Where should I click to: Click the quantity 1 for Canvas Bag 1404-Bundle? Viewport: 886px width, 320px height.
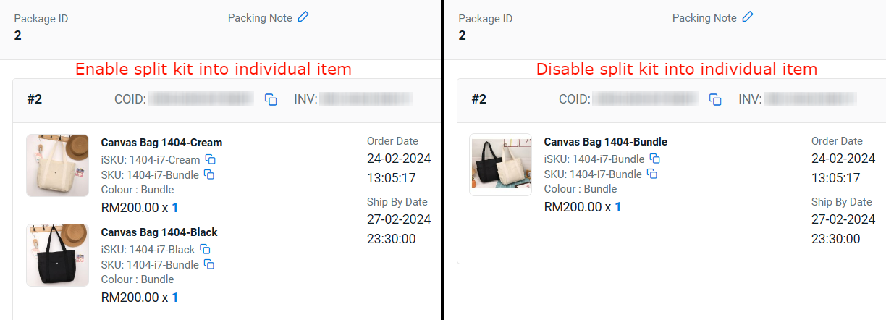coord(617,207)
